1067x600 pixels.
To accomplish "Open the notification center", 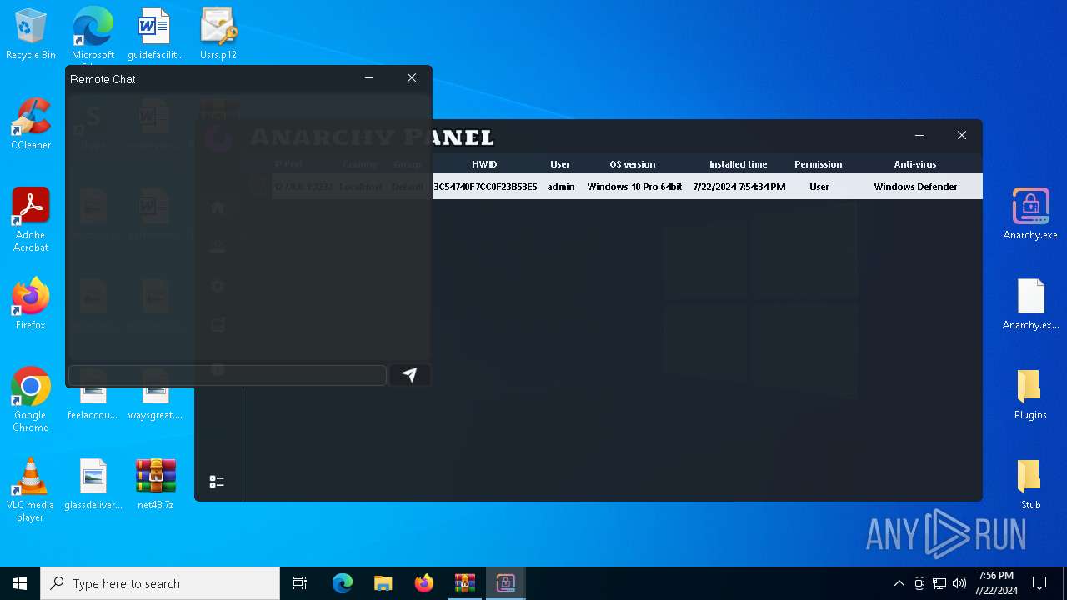I will point(1039,583).
